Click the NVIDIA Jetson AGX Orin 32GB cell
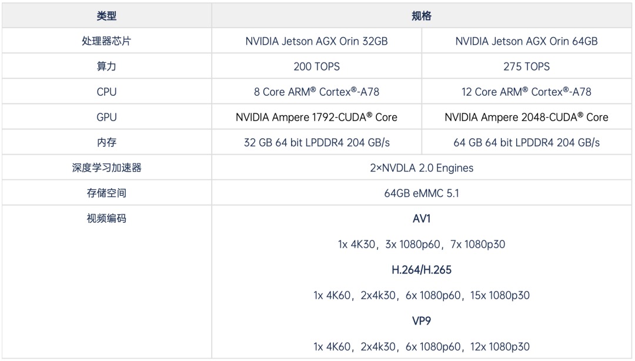The image size is (635, 361). click(x=316, y=41)
